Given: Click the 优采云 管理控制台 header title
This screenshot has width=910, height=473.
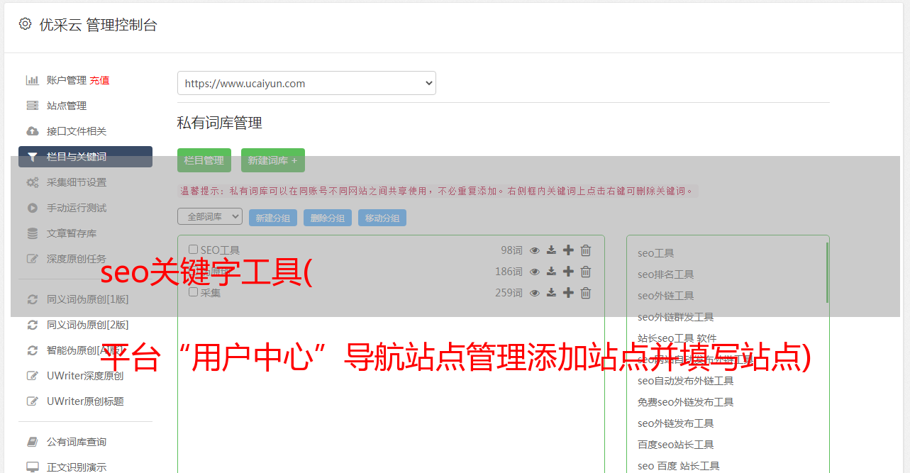Looking at the screenshot, I should (x=98, y=25).
